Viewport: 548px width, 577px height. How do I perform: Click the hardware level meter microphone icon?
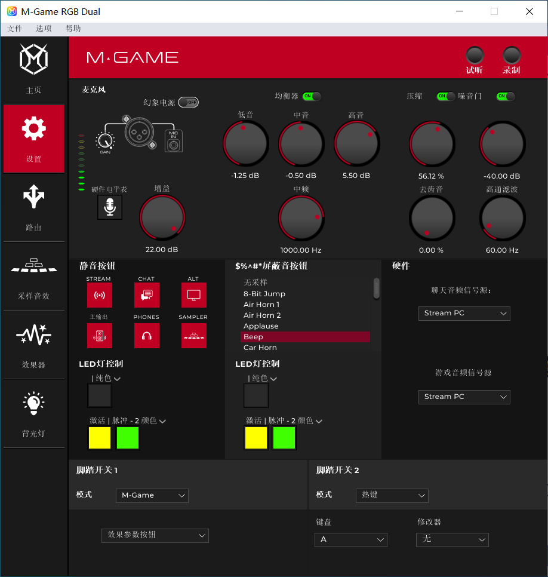click(110, 207)
